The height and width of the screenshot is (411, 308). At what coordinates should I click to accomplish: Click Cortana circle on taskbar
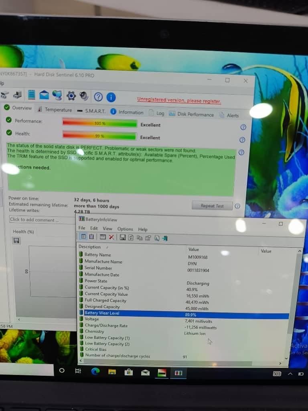click(x=62, y=370)
